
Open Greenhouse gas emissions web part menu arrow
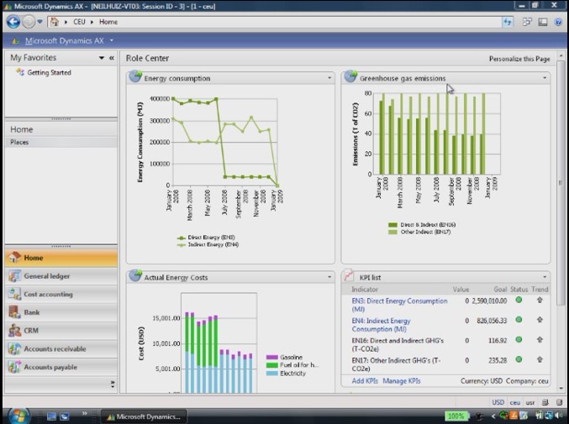click(x=545, y=78)
